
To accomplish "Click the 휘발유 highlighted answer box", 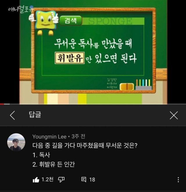I will (69, 58).
